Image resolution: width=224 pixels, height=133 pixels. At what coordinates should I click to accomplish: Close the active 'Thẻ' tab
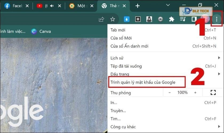click(x=124, y=6)
